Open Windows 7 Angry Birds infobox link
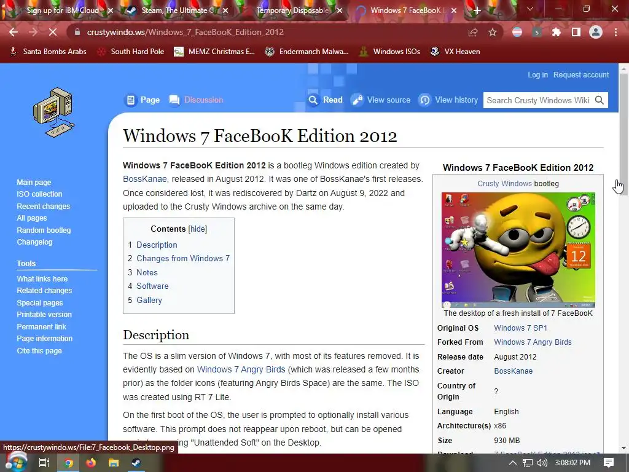Viewport: 629px width, 472px height. (x=533, y=342)
